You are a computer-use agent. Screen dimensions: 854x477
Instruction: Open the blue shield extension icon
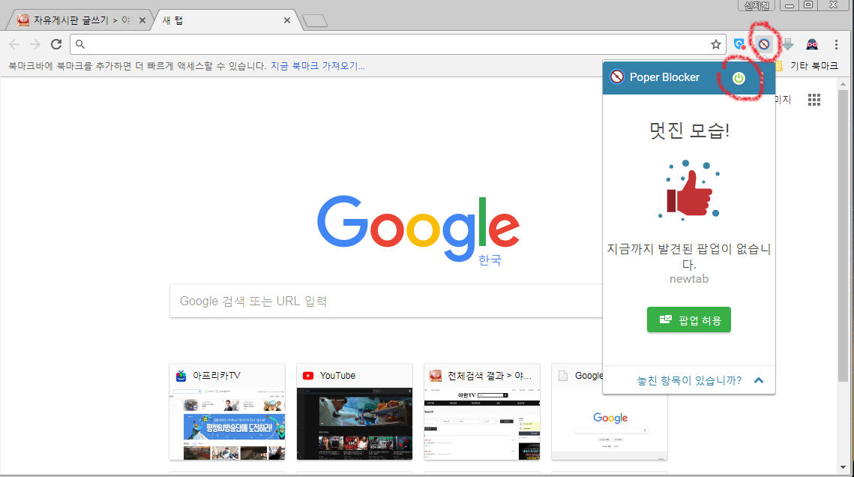pos(739,44)
